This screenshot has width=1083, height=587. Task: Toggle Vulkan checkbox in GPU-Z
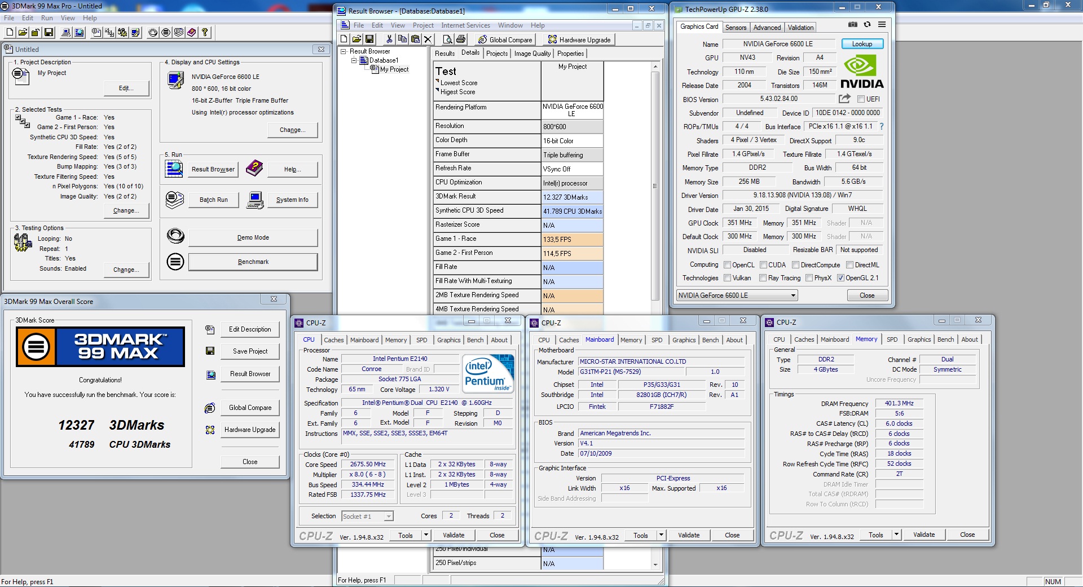(x=728, y=278)
